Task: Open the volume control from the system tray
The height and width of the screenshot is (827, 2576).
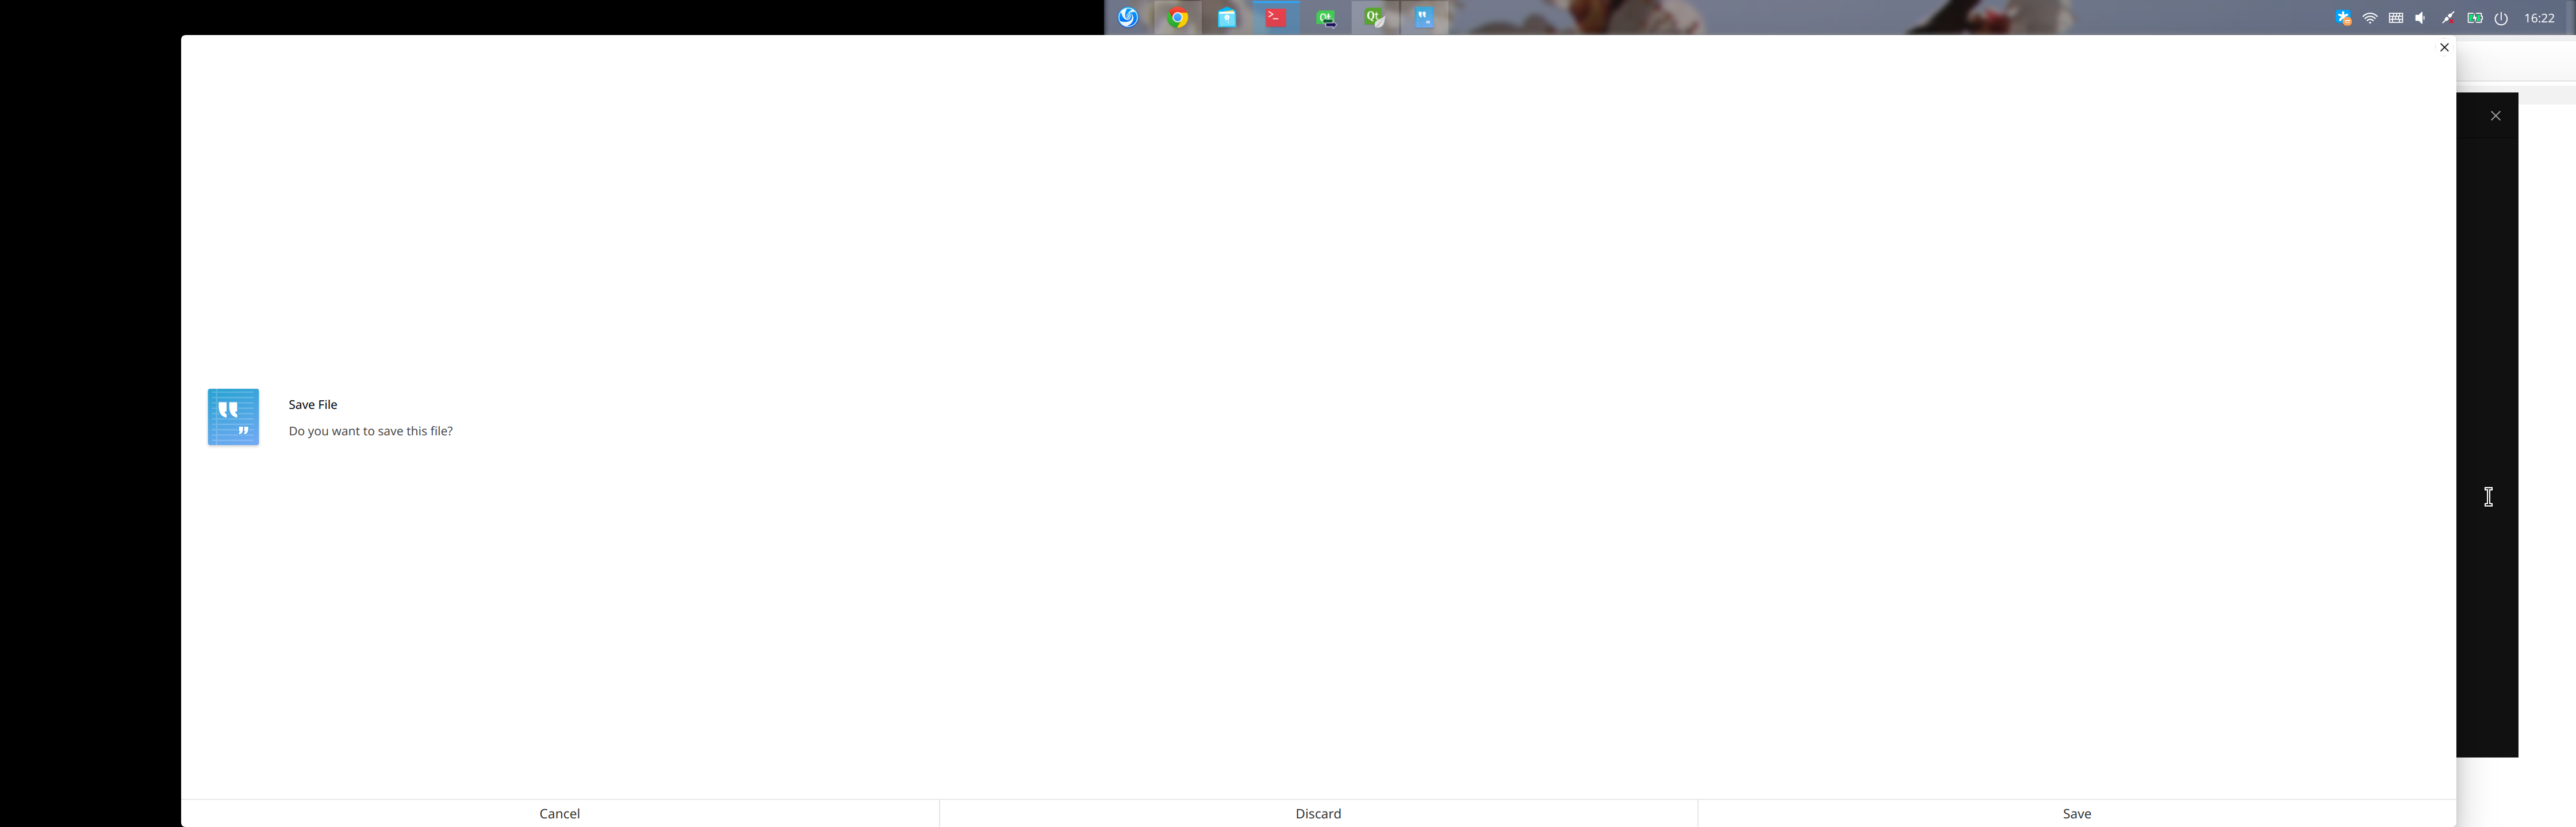Action: coord(2421,18)
